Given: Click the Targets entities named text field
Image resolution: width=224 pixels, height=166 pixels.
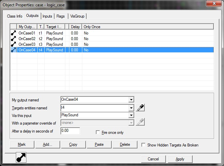Looking at the screenshot, I should (94, 108).
